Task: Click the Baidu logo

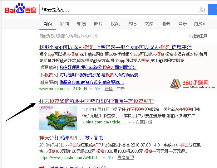Action: pos(20,8)
